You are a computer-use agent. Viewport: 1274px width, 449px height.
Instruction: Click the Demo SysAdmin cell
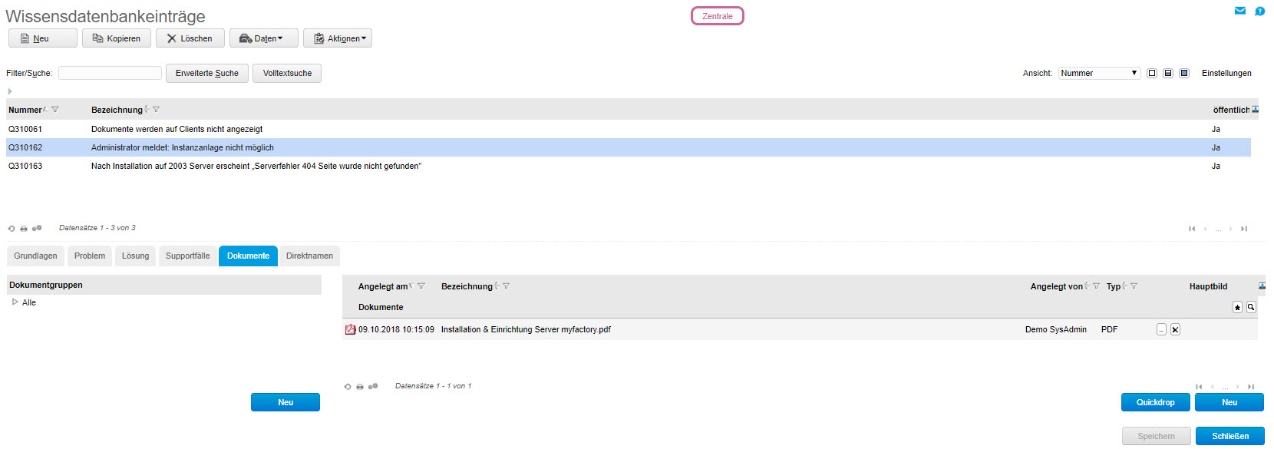pos(1056,329)
